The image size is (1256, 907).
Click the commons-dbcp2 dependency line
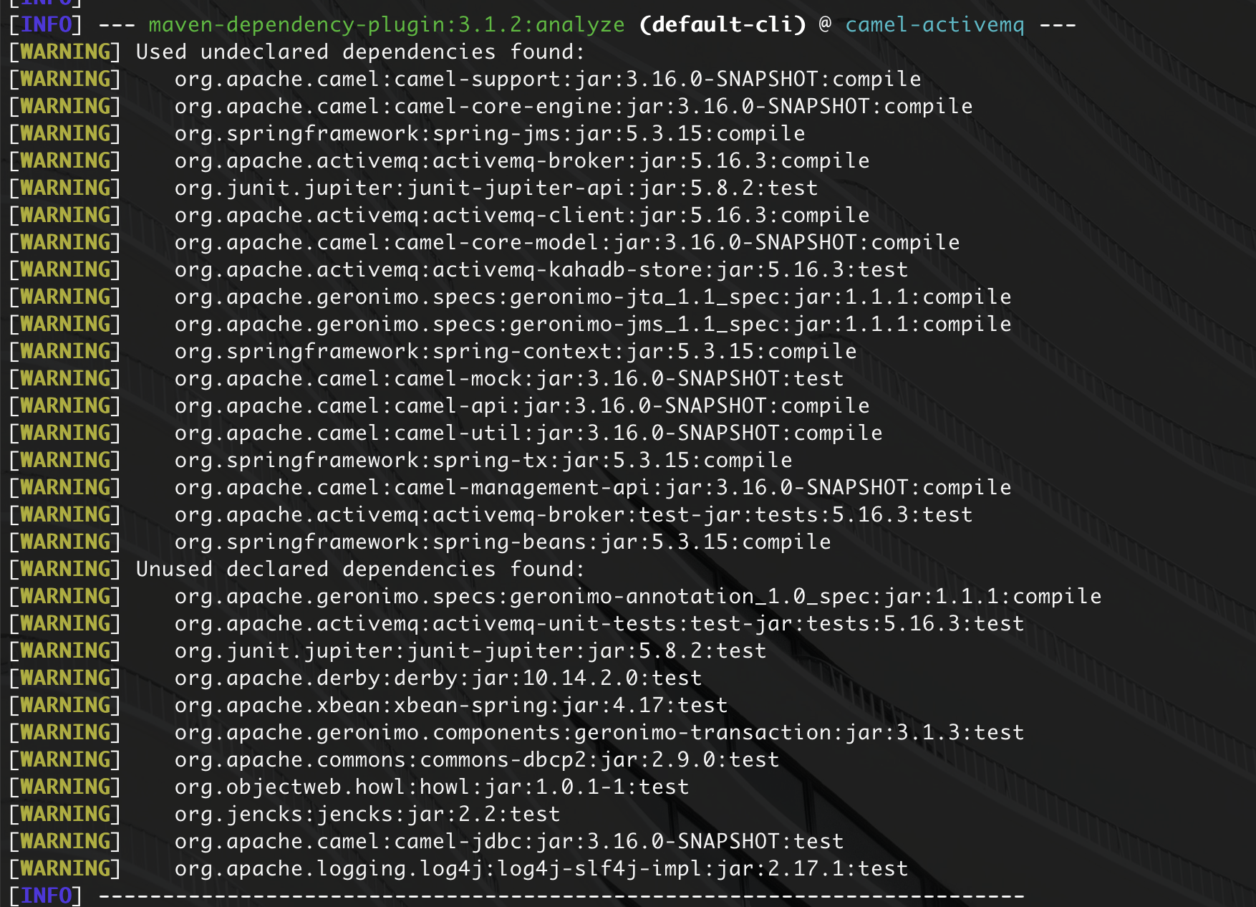coord(476,760)
